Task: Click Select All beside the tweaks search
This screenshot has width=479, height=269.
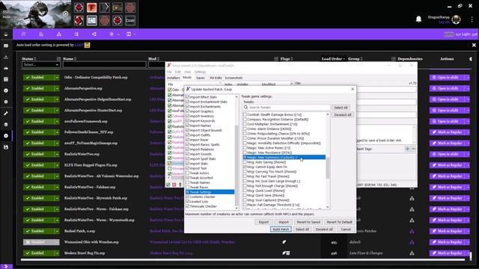Action: [x=341, y=108]
